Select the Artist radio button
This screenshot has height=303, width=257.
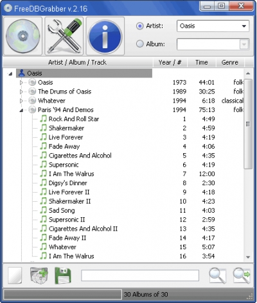(x=140, y=26)
